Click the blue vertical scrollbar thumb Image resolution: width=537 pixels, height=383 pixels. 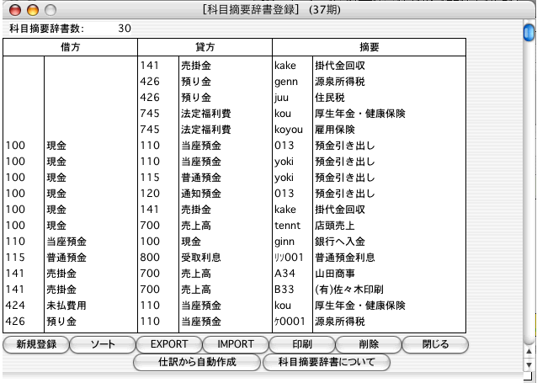click(x=529, y=32)
